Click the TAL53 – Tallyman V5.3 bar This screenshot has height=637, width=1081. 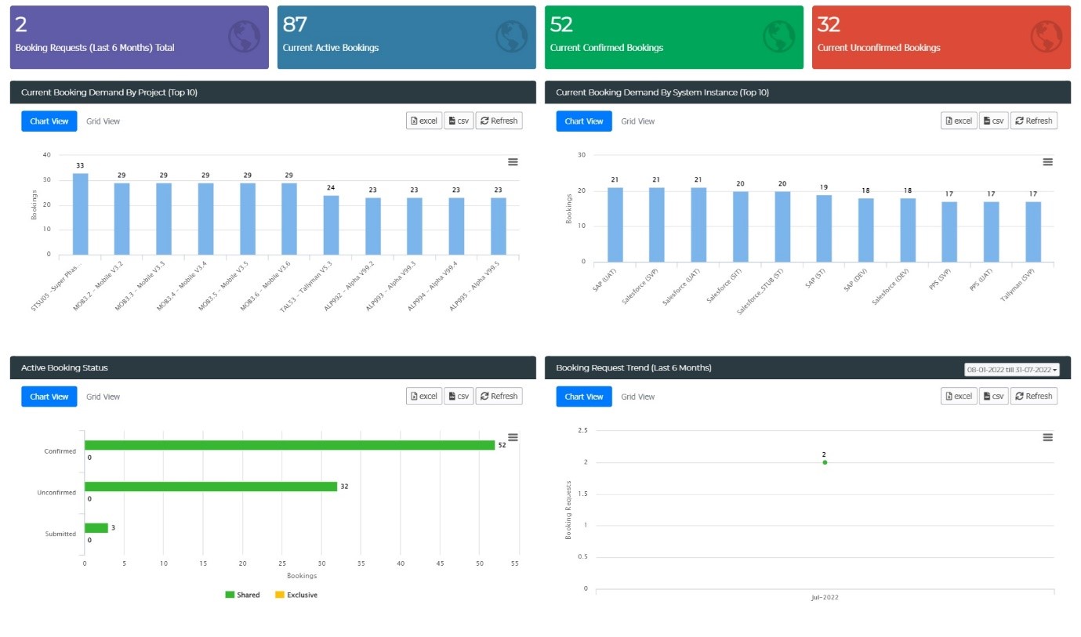coord(331,225)
